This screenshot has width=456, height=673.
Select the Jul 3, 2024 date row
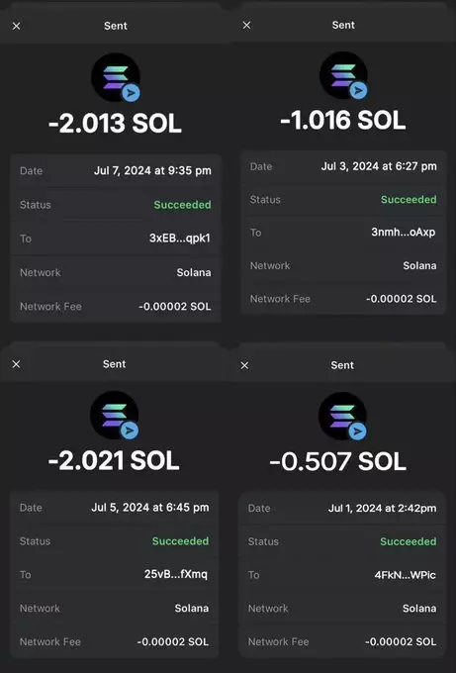pos(343,166)
